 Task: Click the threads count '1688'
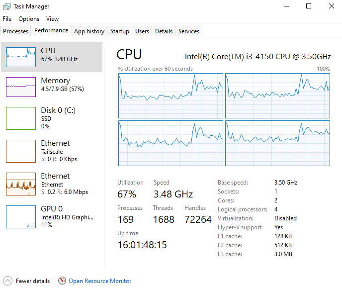coord(164,219)
